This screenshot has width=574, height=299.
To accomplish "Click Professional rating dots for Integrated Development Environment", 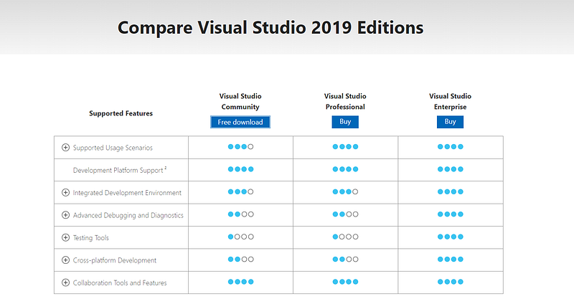I will 345,191.
